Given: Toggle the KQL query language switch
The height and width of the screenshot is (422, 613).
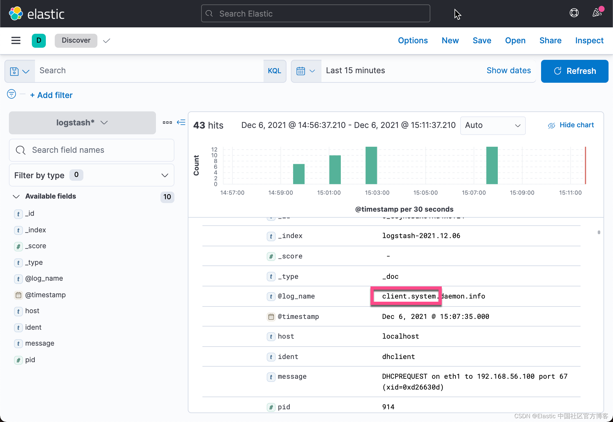Looking at the screenshot, I should [274, 71].
